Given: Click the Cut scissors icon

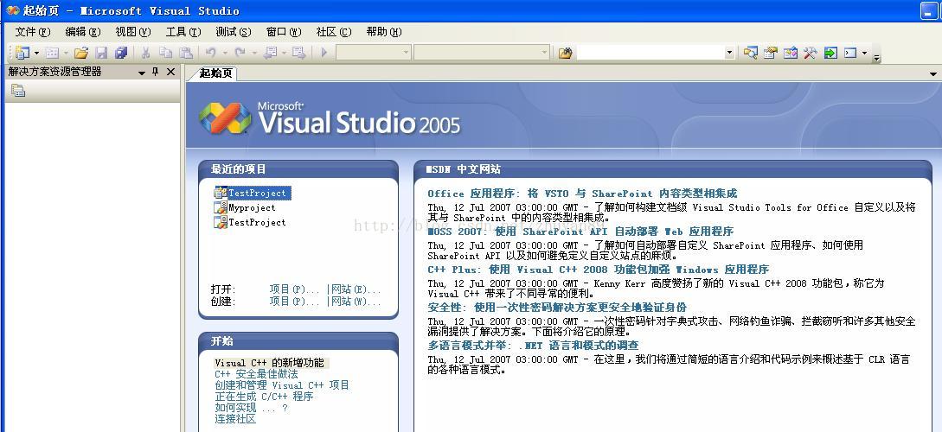Looking at the screenshot, I should point(145,53).
